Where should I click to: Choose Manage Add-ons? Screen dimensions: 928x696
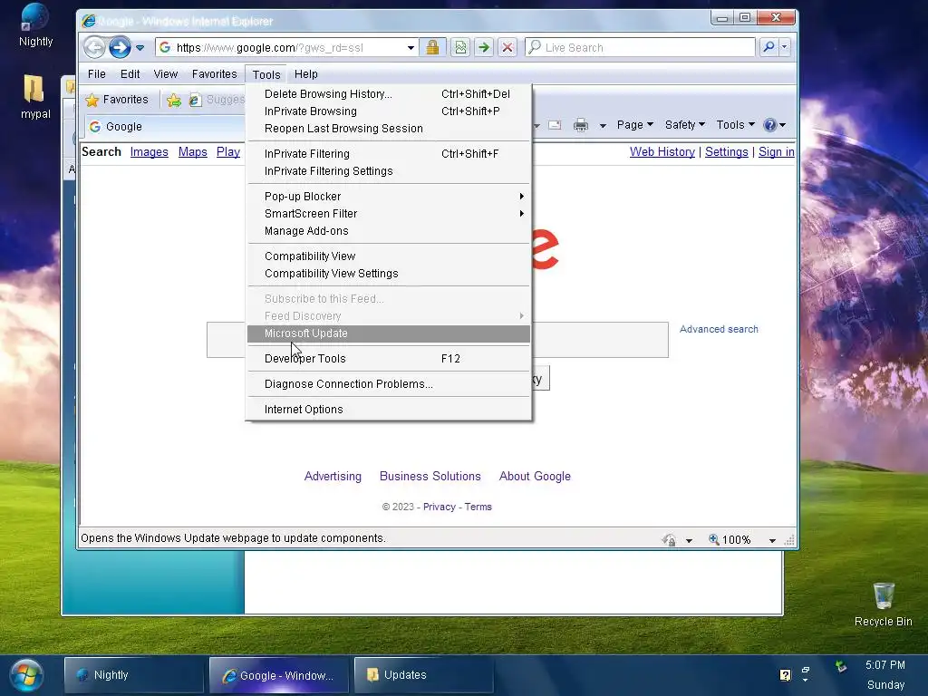388,230
